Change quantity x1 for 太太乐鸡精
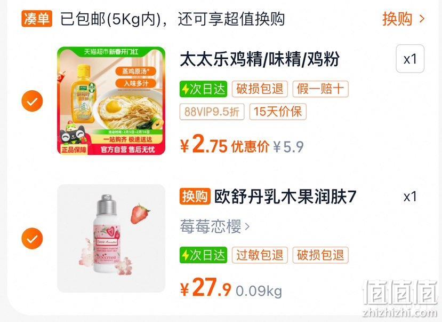 pyautogui.click(x=410, y=59)
